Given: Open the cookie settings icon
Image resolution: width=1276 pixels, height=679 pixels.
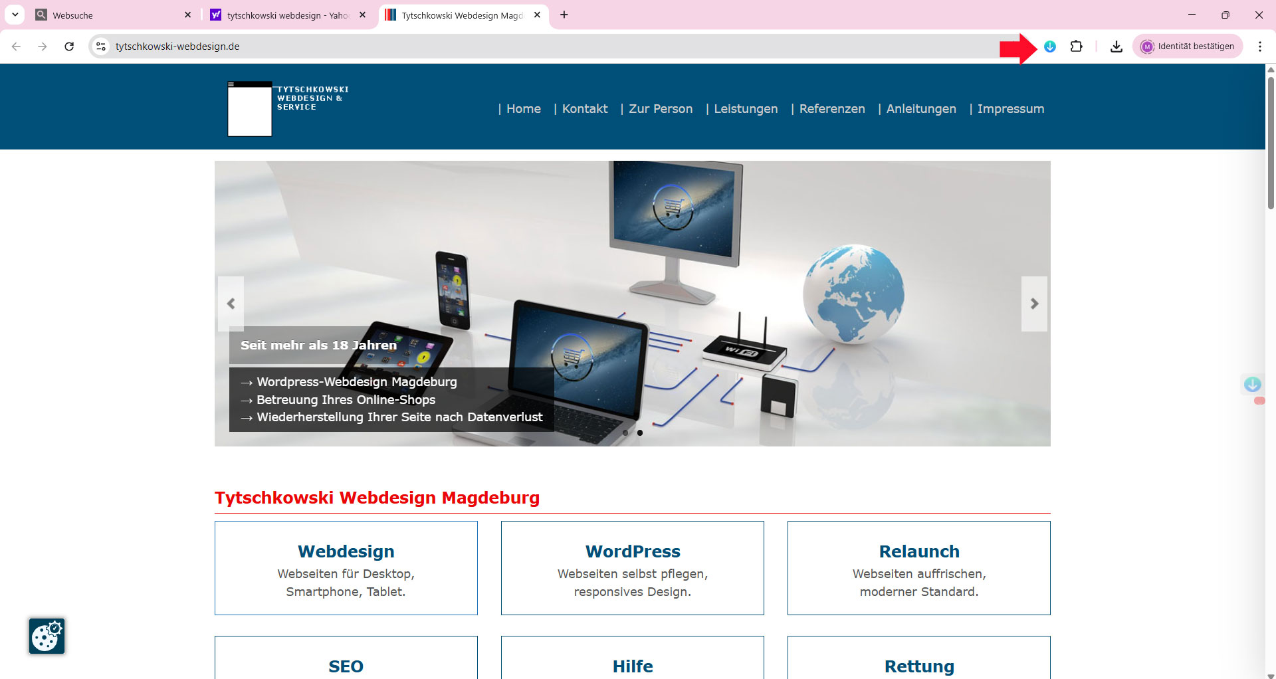Looking at the screenshot, I should point(47,636).
